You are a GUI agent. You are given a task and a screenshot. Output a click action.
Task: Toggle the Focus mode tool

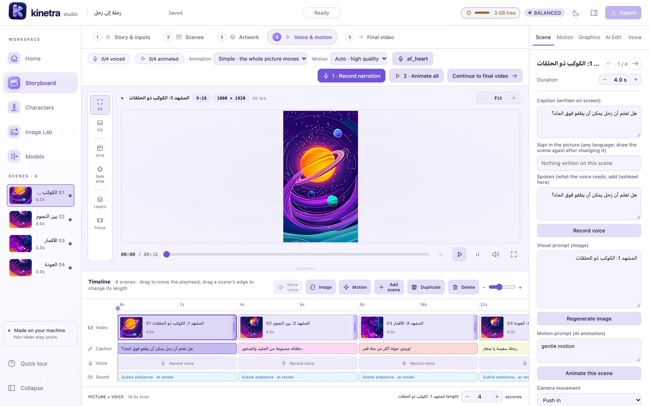(x=100, y=223)
